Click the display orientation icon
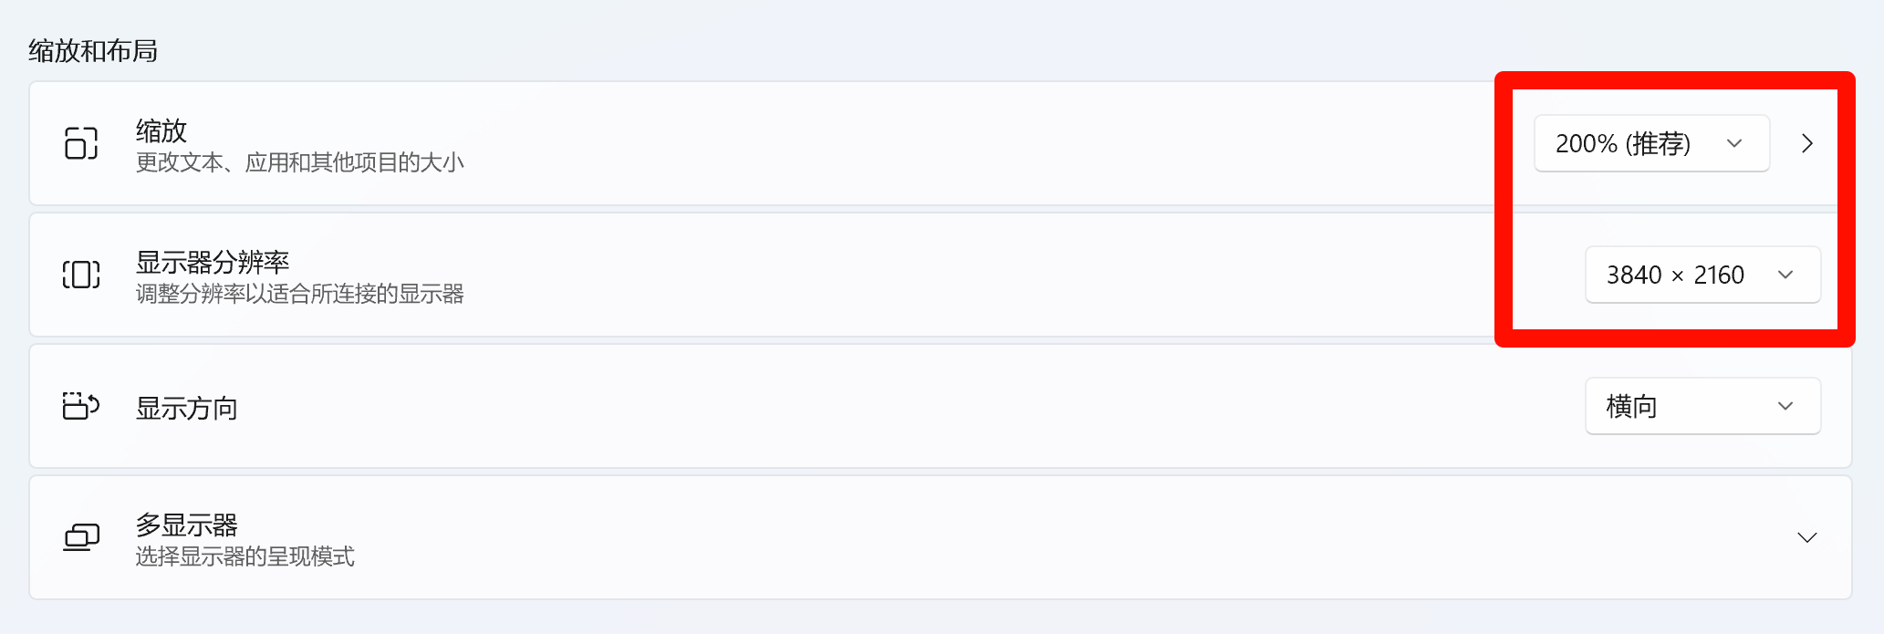1884x634 pixels. tap(81, 406)
